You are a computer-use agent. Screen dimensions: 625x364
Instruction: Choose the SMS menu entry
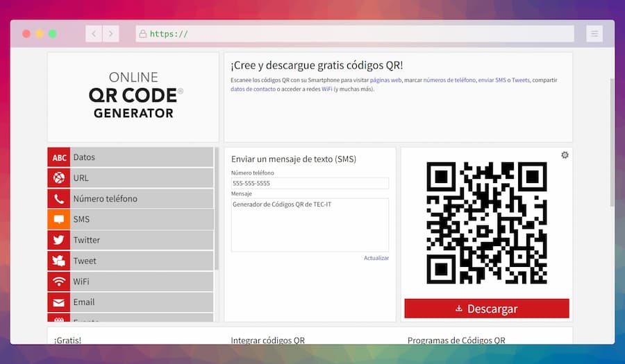click(131, 219)
